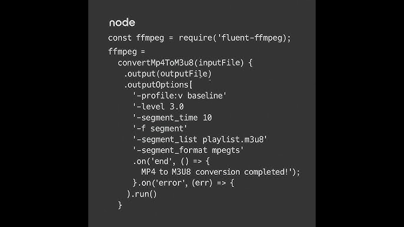This screenshot has width=404, height=227.
Task: Click the 'ffmpeg =' assignment line
Action: point(127,52)
